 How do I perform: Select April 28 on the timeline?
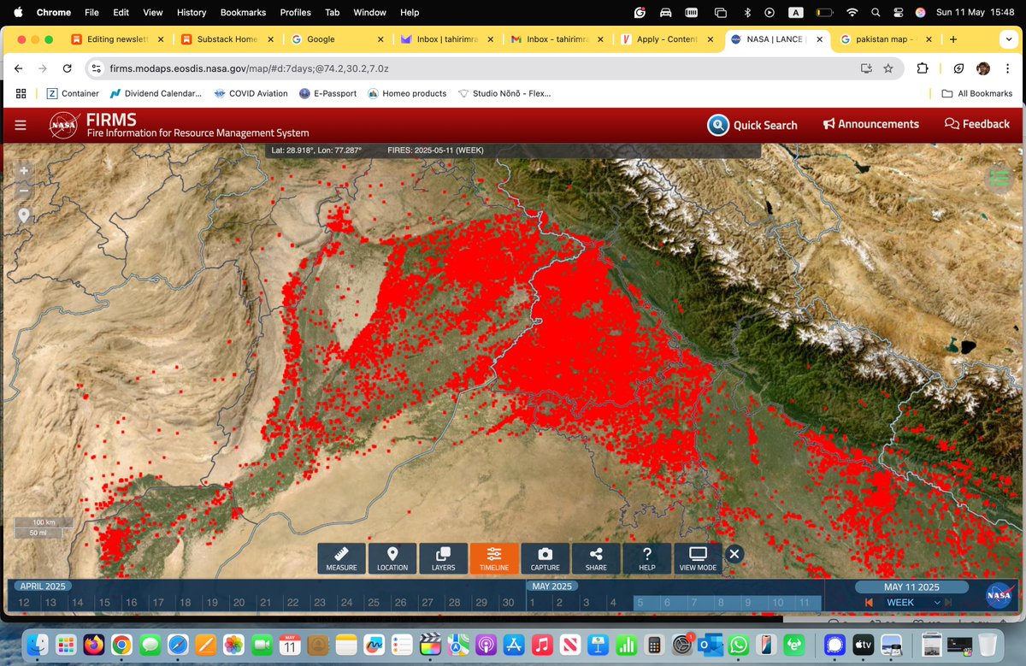454,603
